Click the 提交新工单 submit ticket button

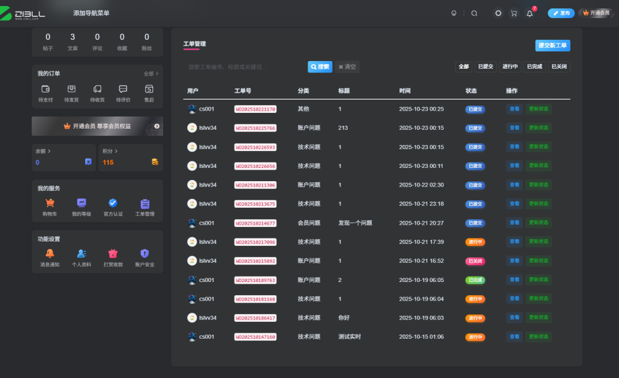click(x=552, y=45)
